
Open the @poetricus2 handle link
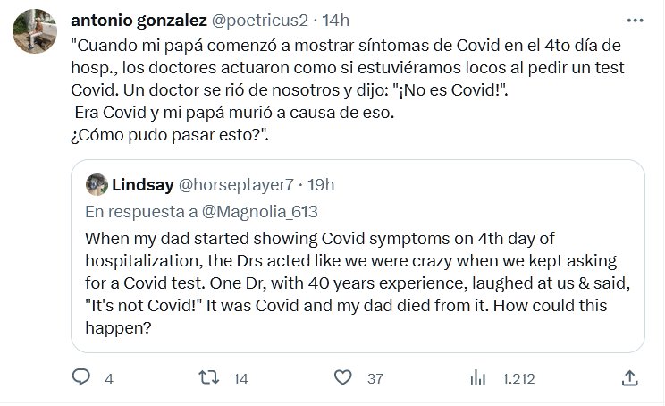[265, 19]
